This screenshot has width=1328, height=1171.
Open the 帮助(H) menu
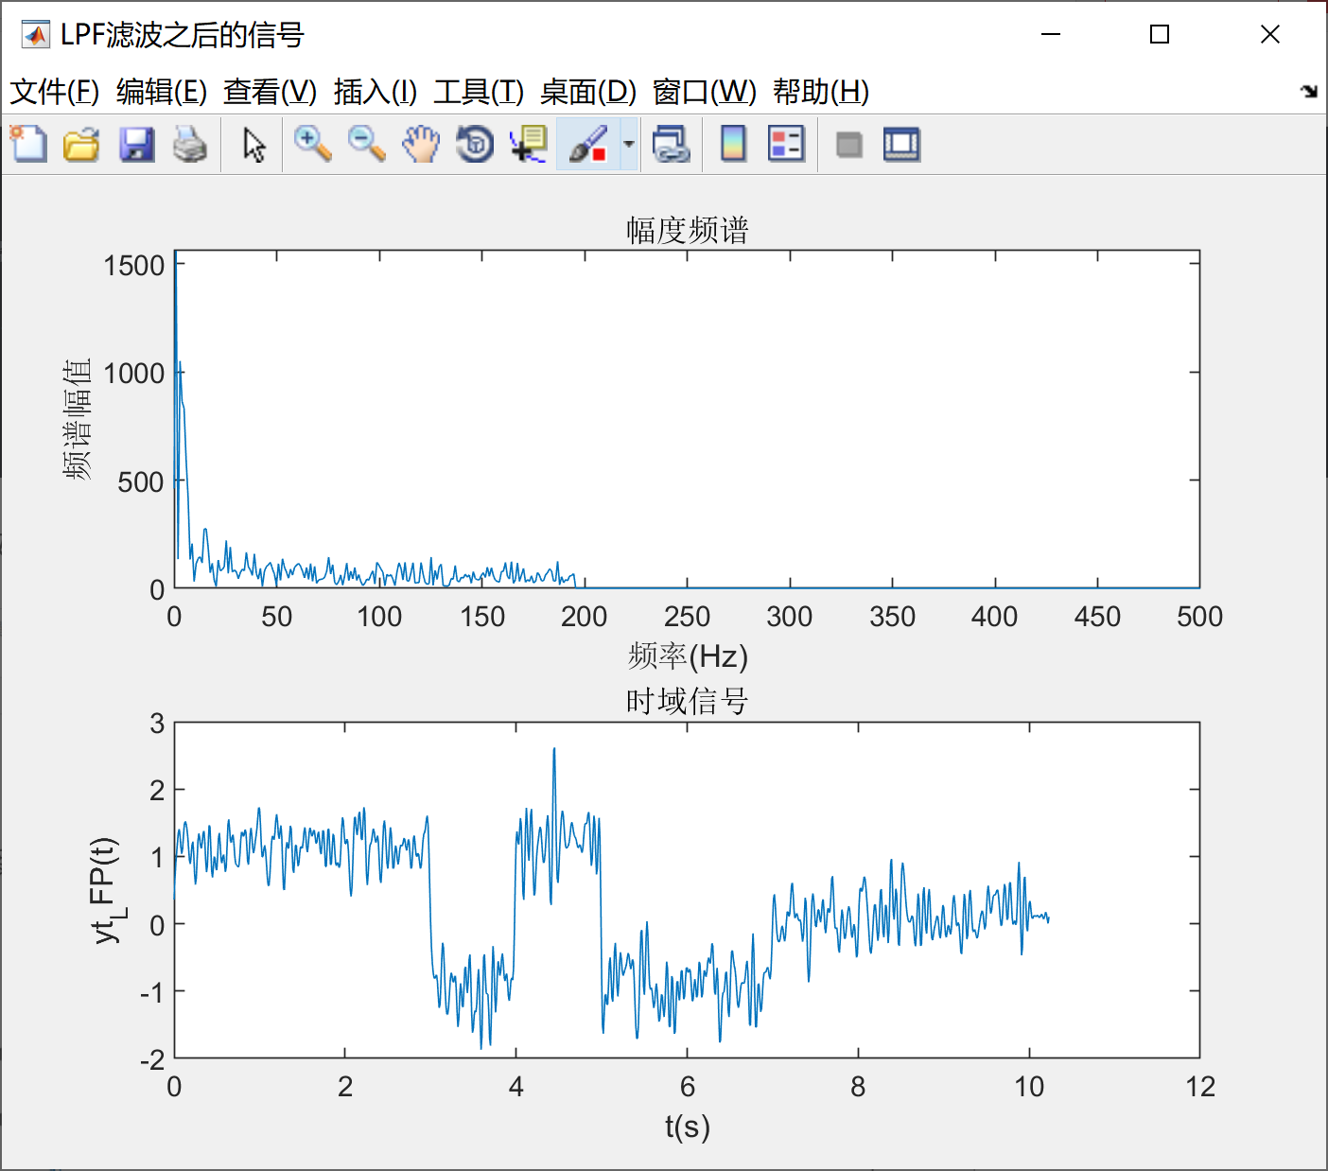point(821,92)
